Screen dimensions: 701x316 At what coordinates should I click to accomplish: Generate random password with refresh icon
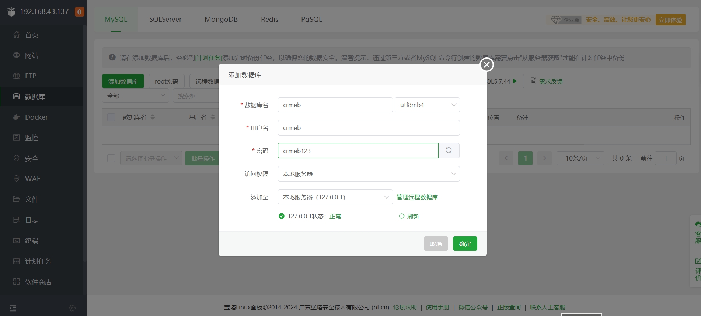[449, 151]
